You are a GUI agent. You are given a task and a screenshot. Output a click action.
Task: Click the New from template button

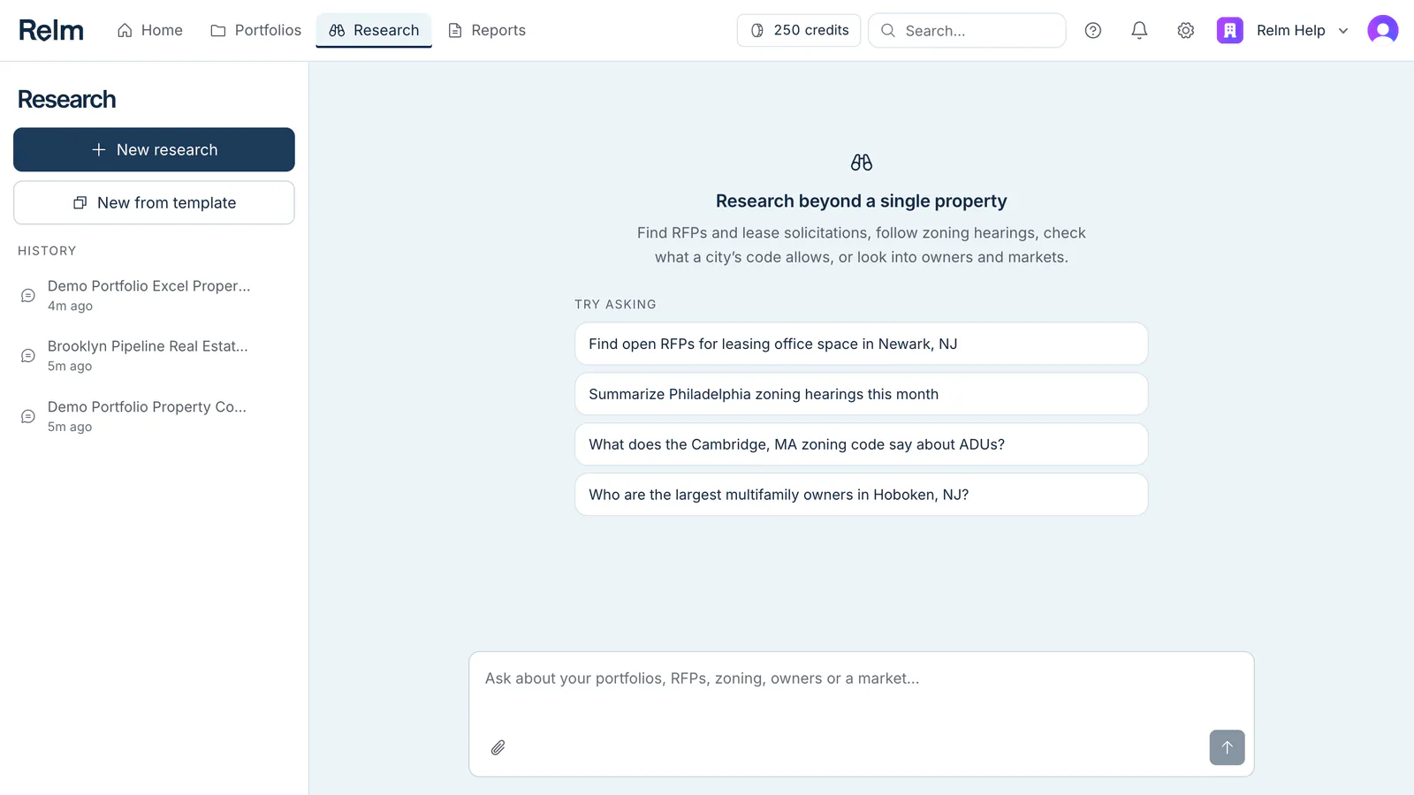(154, 203)
